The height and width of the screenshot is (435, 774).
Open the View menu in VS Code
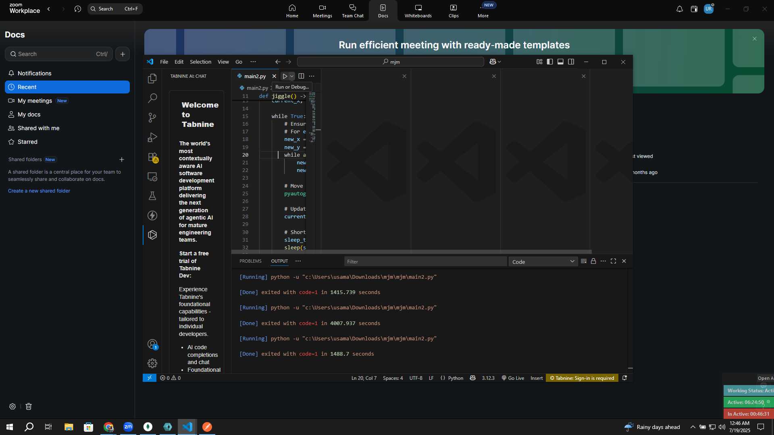click(223, 62)
